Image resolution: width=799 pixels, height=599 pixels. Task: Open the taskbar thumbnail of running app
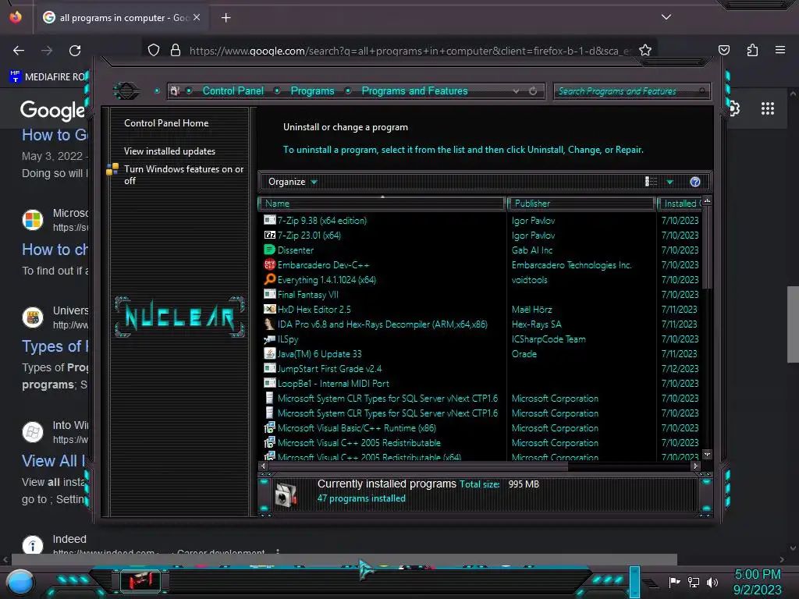[140, 580]
